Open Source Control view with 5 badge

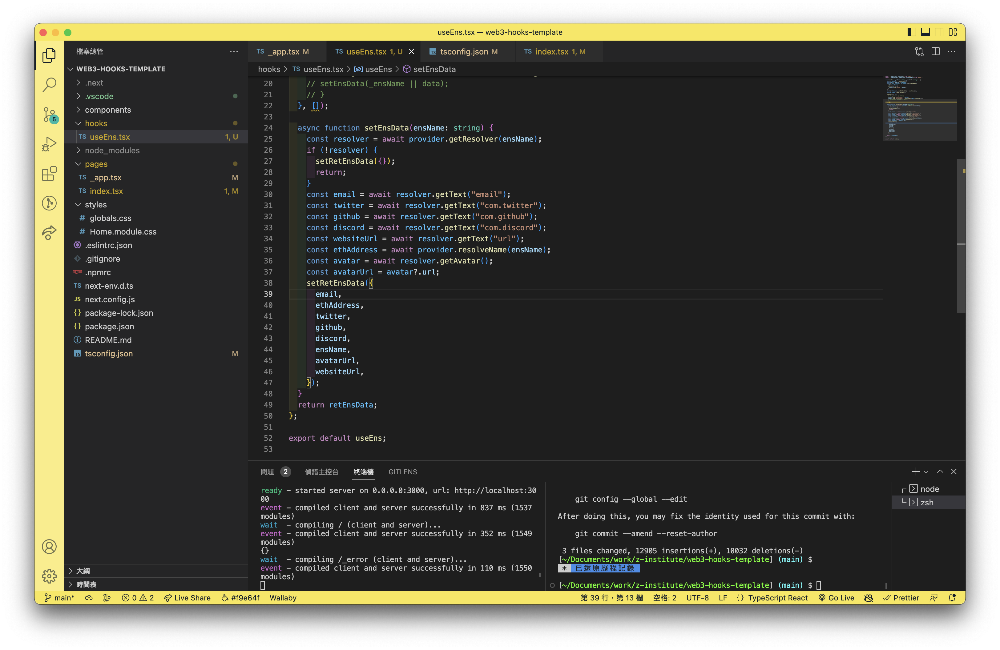point(49,114)
